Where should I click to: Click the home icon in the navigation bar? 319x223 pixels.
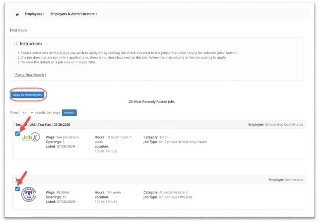pos(17,14)
